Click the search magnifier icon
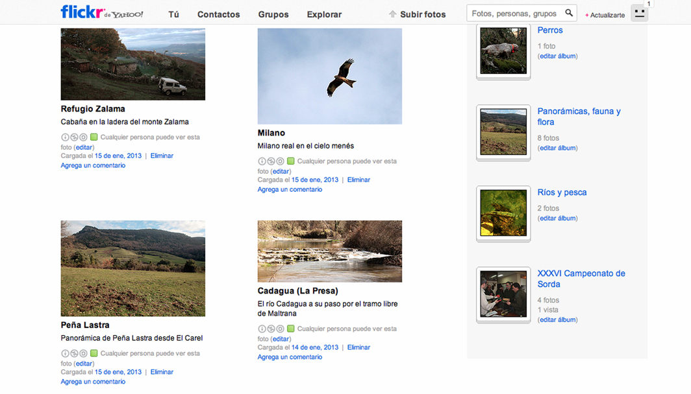The width and height of the screenshot is (691, 394). coord(569,13)
